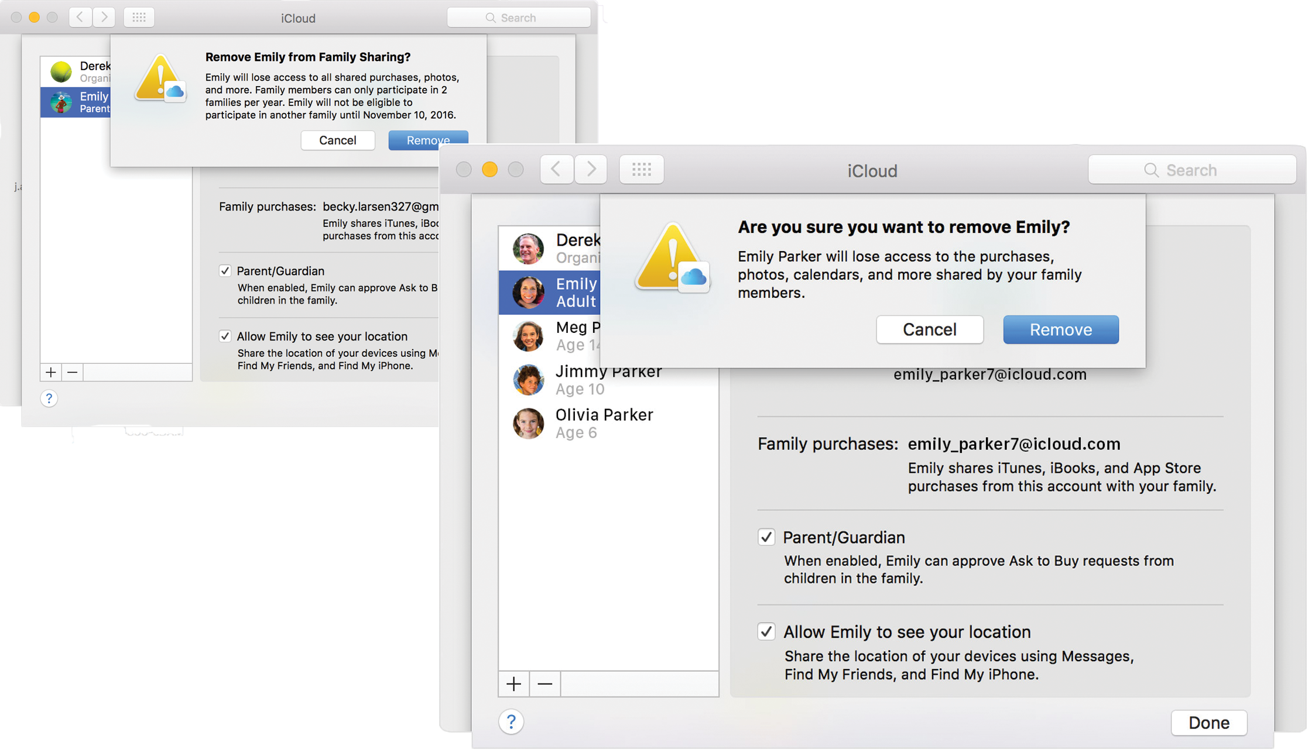
Task: Click Remove in the front Emily dialog
Action: click(x=1060, y=329)
